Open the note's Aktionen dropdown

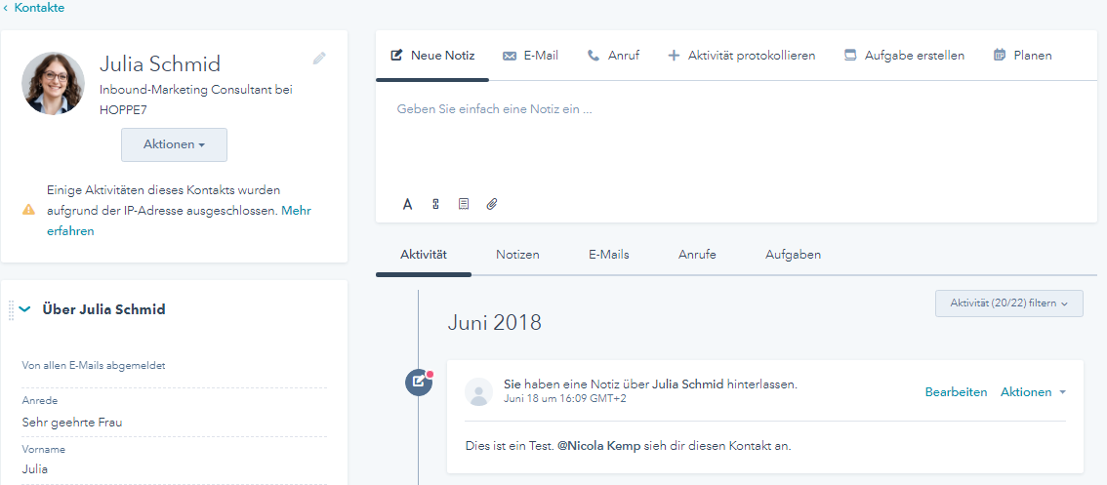click(x=1033, y=392)
